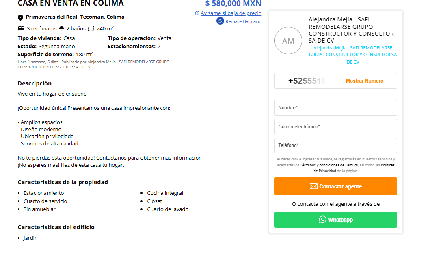Click the location pin icon
Viewport: 430px width, 256px height.
pyautogui.click(x=21, y=17)
